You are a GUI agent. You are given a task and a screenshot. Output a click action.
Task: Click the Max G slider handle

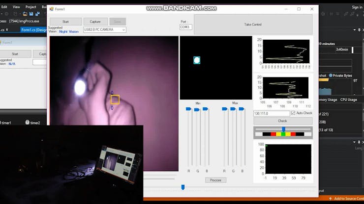click(233, 109)
